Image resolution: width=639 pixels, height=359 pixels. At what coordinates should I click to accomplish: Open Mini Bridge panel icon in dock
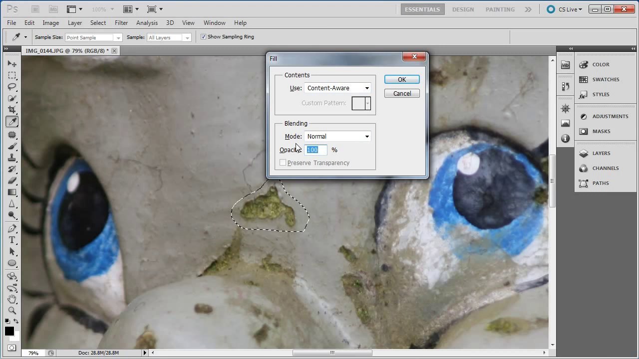(x=565, y=65)
